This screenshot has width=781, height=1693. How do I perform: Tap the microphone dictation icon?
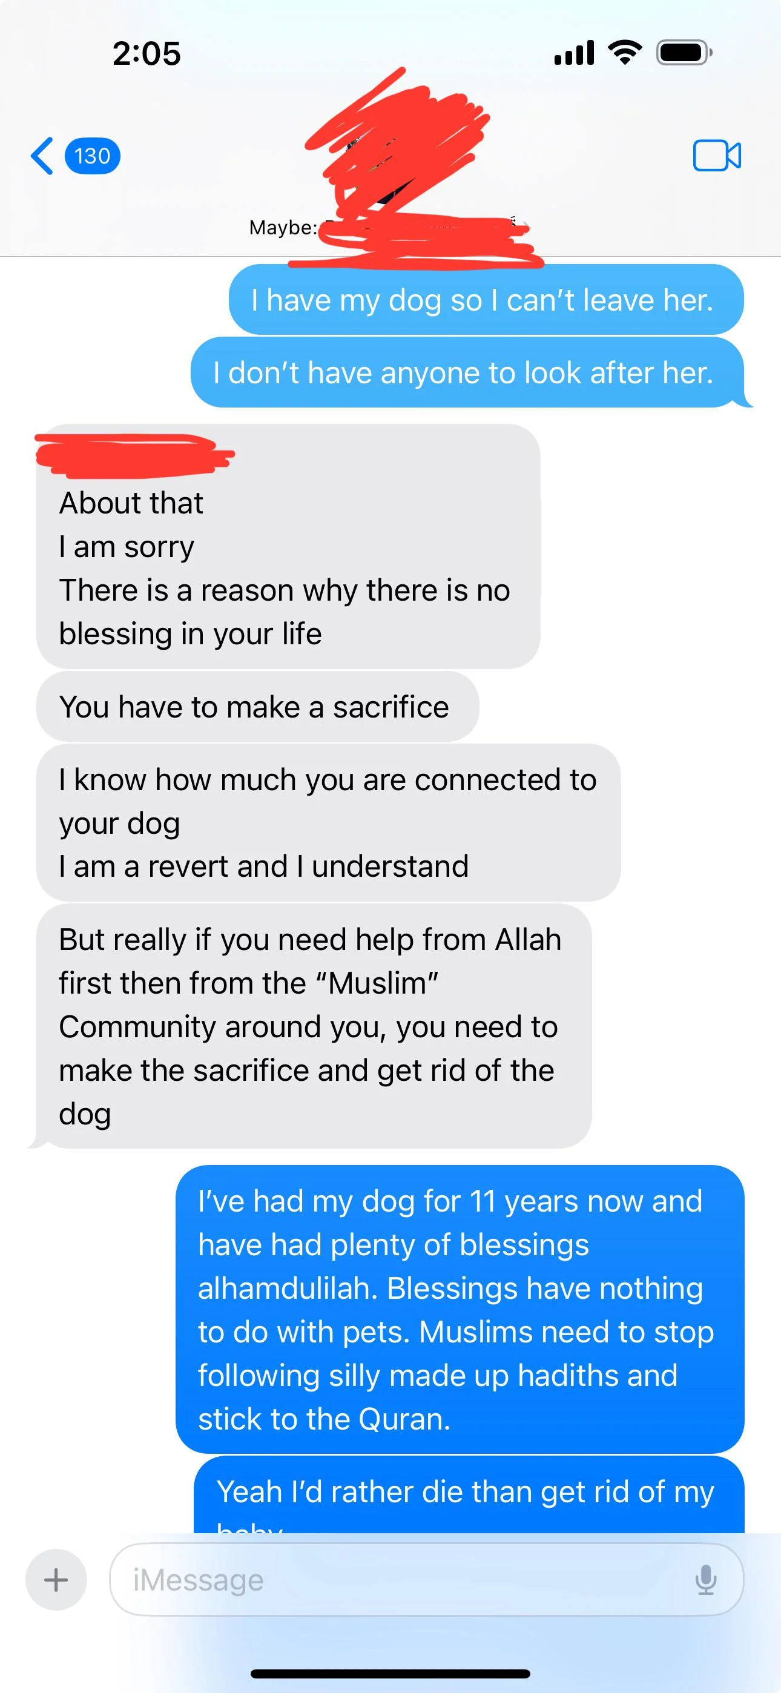click(x=705, y=1580)
